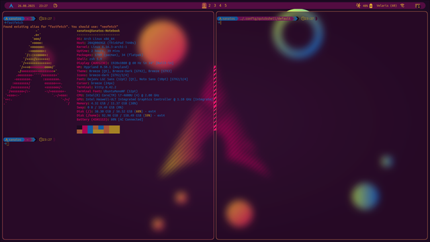Click the date 26.08.2025 in the bar
The width and height of the screenshot is (430, 242).
coord(26,6)
